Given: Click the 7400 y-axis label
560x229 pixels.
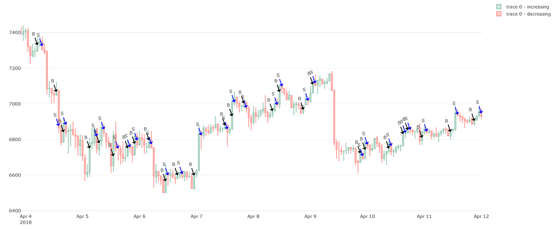Looking at the screenshot, I should tap(14, 33).
